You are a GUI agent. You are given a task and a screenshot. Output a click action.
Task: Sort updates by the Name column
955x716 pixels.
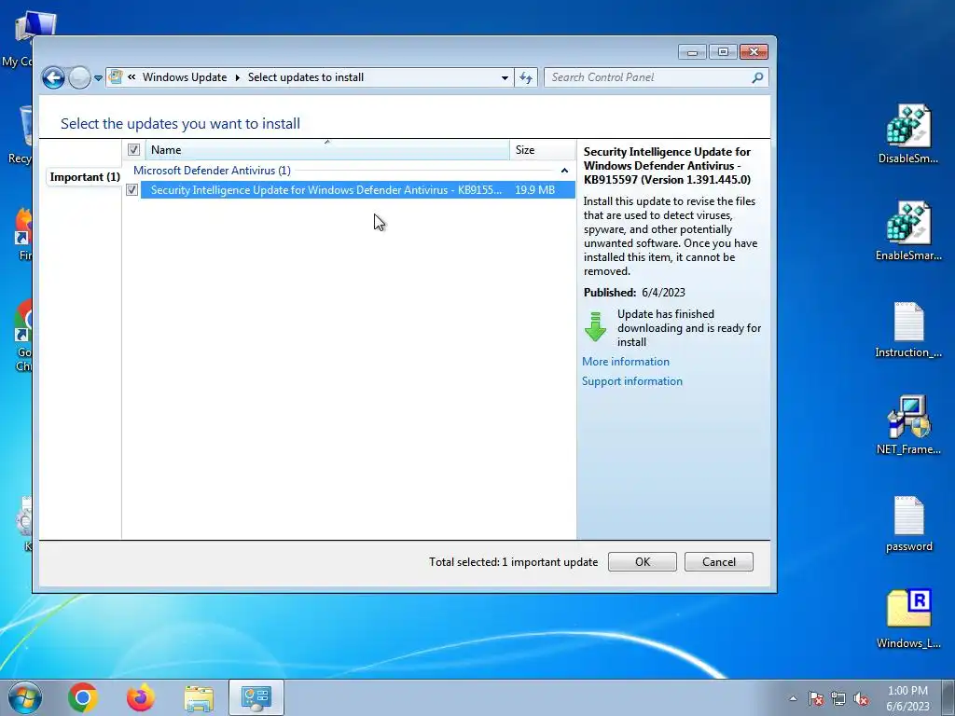[327, 150]
